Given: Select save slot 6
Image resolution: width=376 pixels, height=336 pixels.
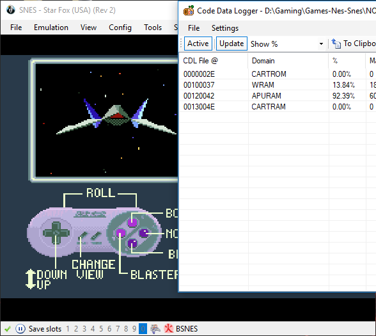Looking at the screenshot, I should click(x=109, y=328).
